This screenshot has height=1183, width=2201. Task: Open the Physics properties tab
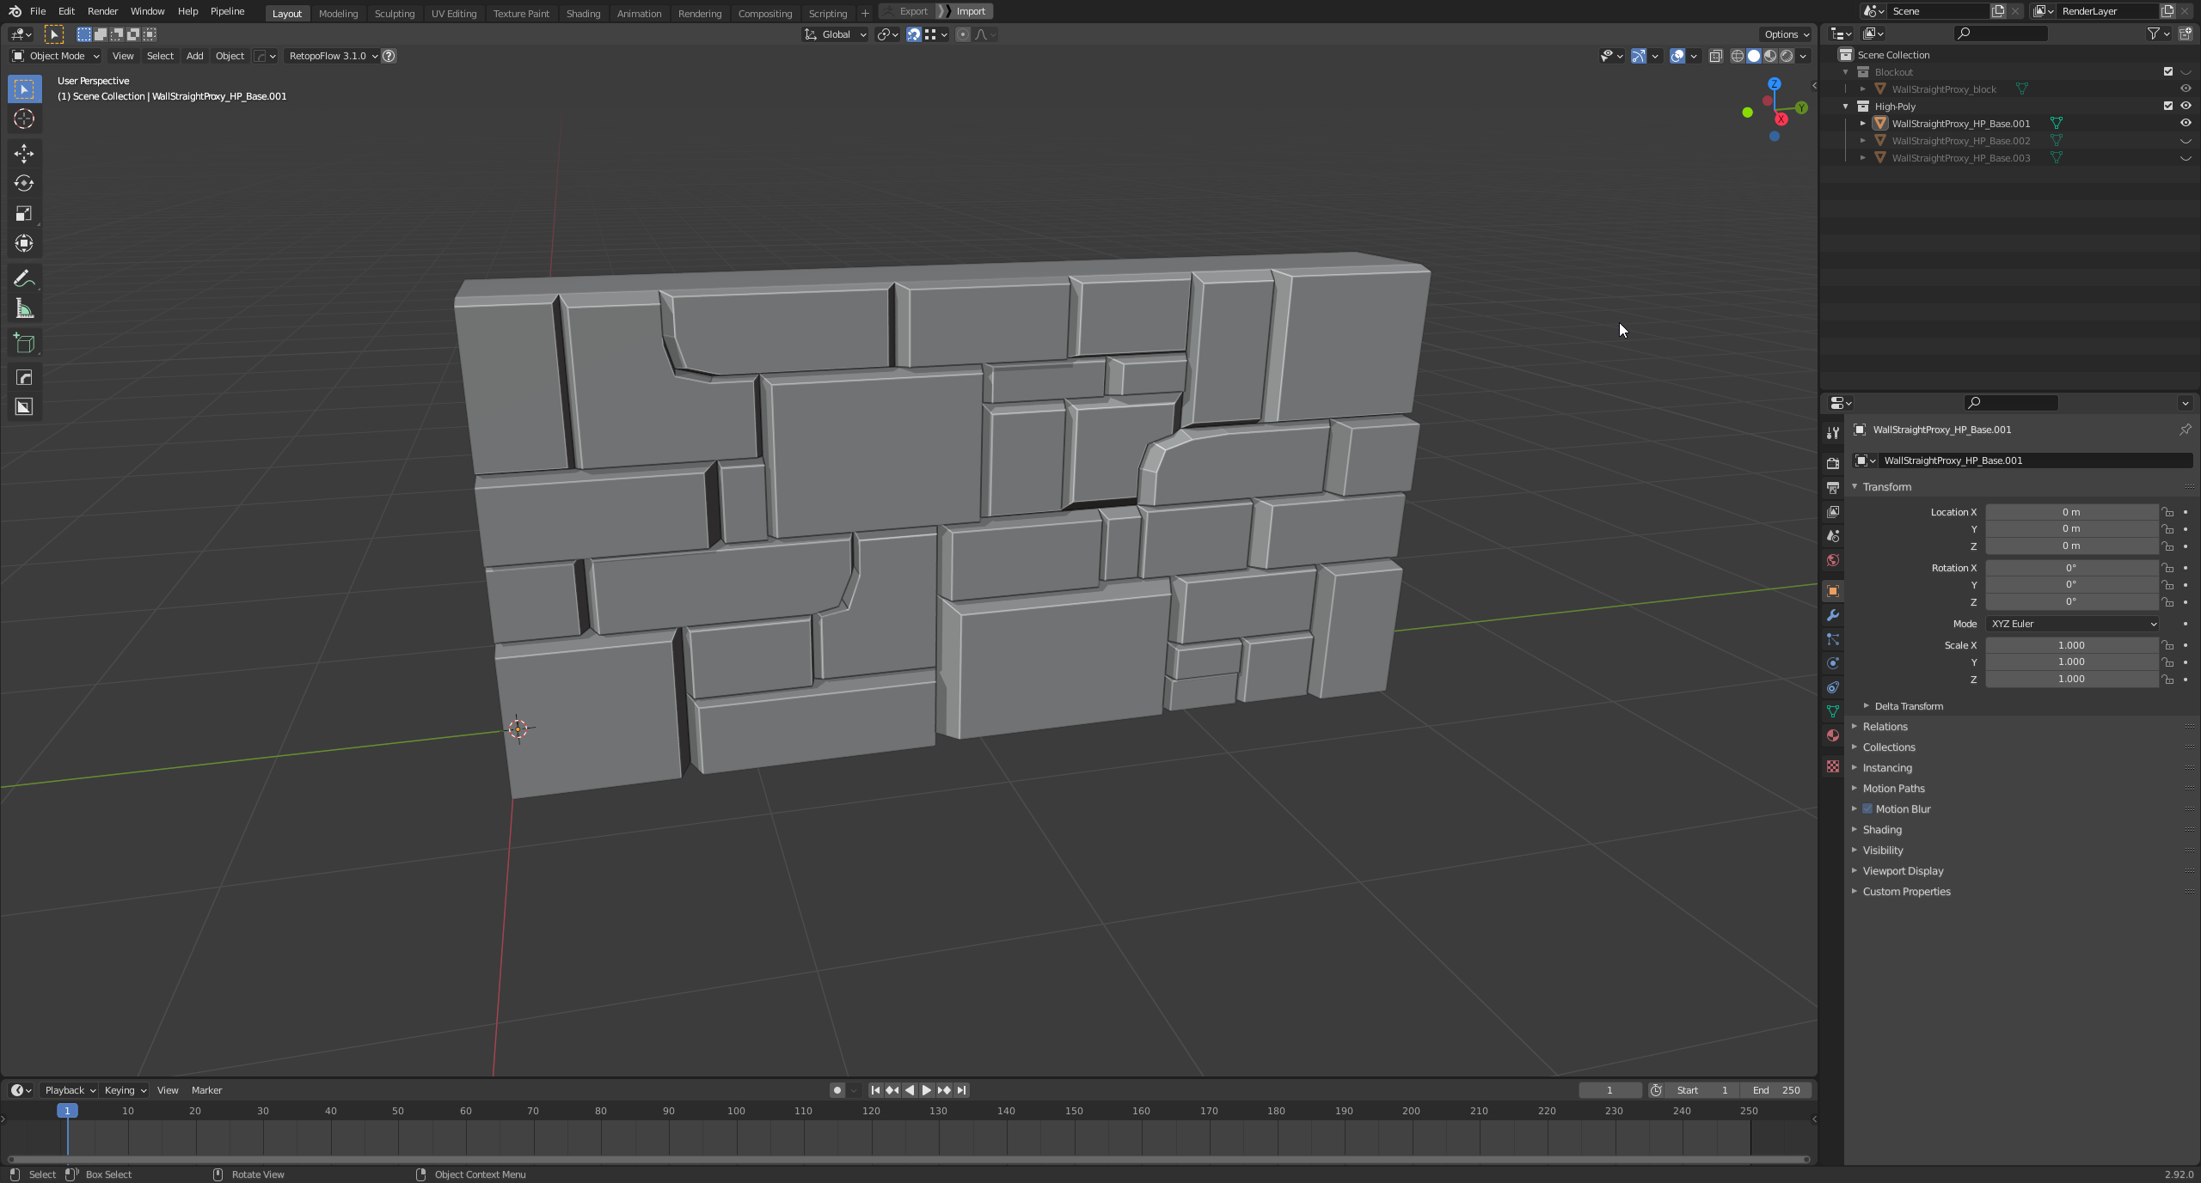(x=1833, y=663)
